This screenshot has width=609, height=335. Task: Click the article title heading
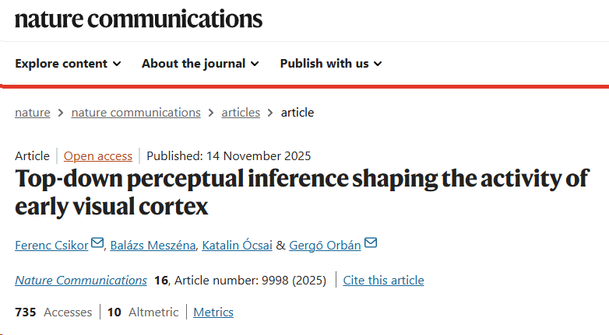pyautogui.click(x=302, y=192)
